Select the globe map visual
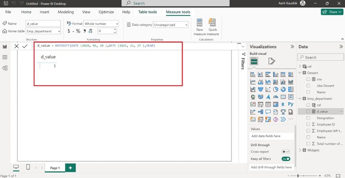Viewport: 345px width, 178px height. coord(253,97)
